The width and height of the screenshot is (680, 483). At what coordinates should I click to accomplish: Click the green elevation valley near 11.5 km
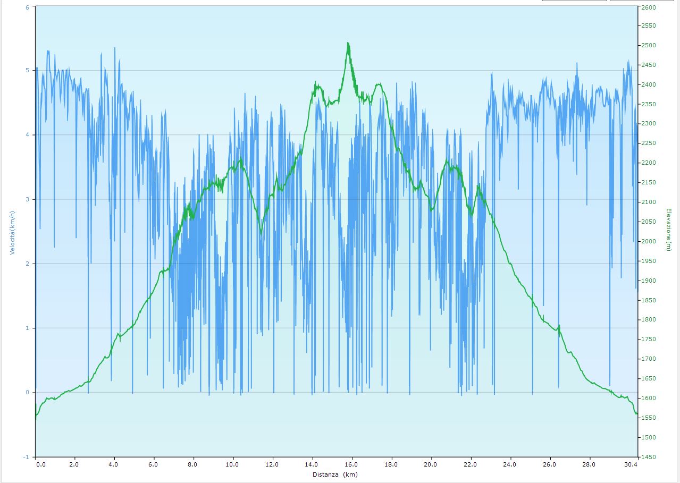point(261,232)
